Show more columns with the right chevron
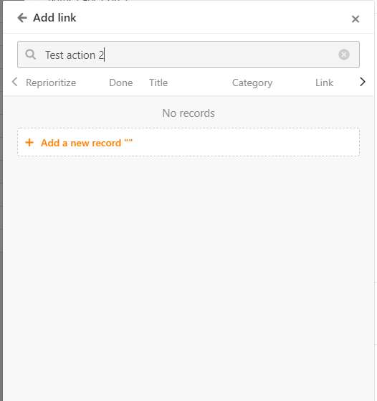This screenshot has width=377, height=401. tap(363, 82)
